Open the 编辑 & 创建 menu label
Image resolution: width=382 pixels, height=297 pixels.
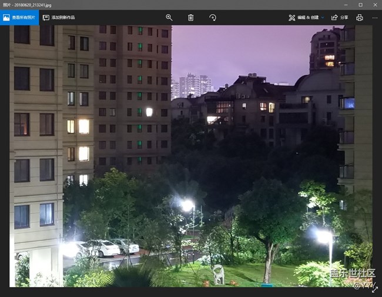tap(308, 18)
